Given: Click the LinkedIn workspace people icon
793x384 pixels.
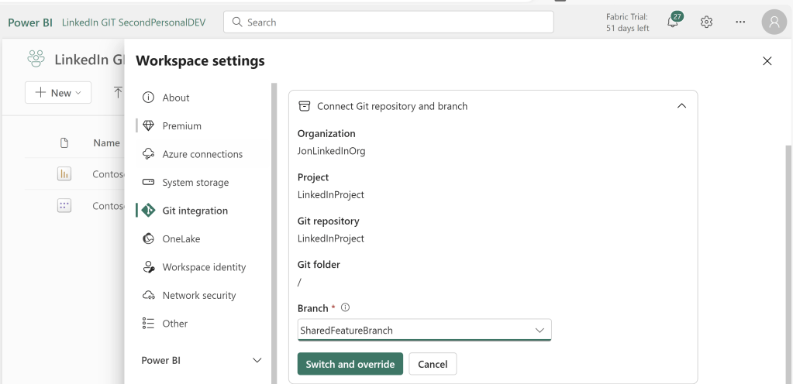Looking at the screenshot, I should tap(36, 60).
